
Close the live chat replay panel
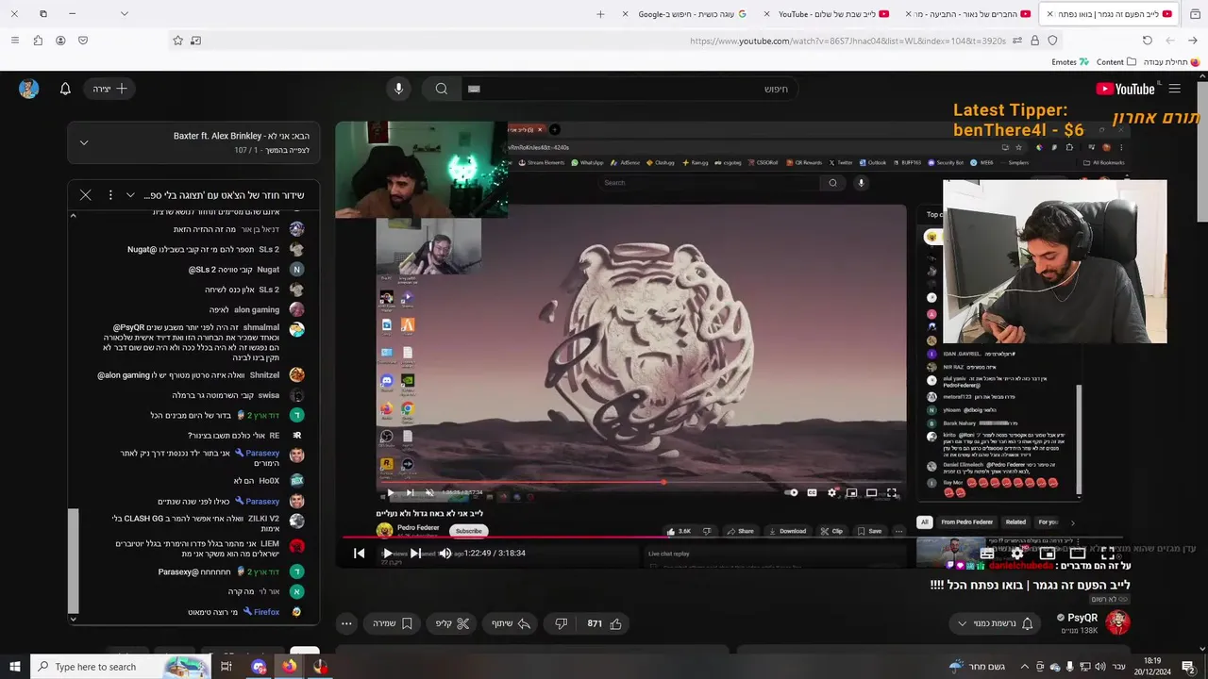pos(85,195)
